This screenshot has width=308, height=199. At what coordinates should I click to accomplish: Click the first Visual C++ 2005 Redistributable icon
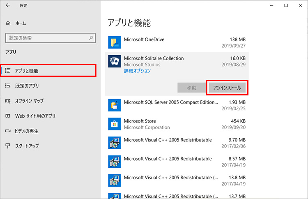coord(114,143)
